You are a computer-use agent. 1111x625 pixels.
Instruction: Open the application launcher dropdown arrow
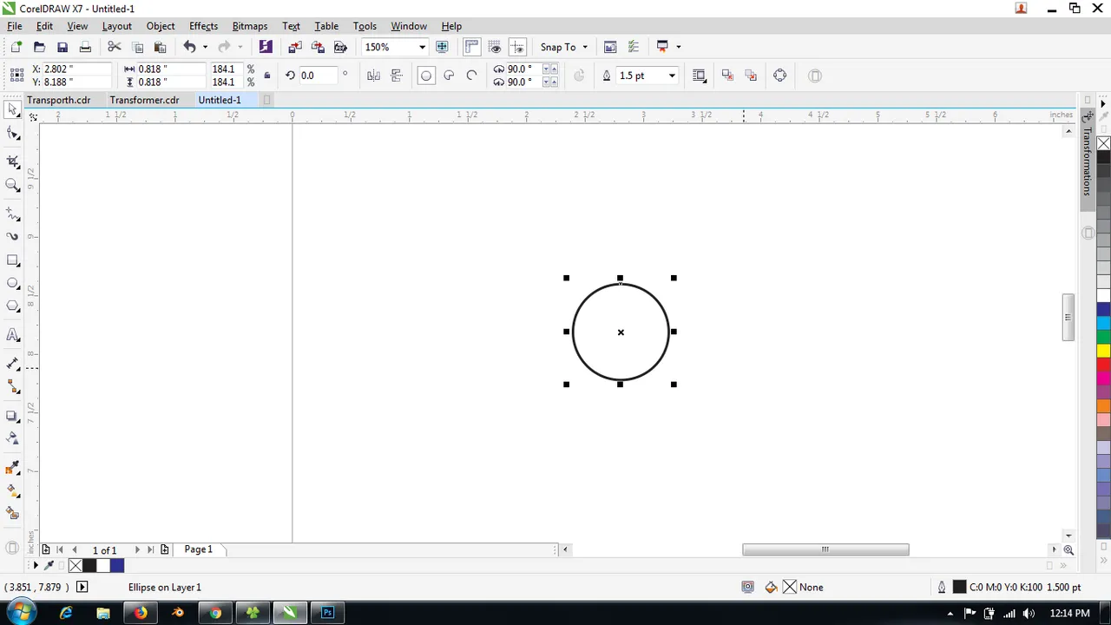[x=678, y=47]
